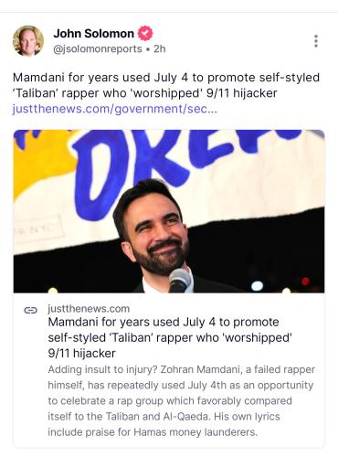338x457 pixels.
Task: Open the article headline in link card
Action: pos(170,337)
